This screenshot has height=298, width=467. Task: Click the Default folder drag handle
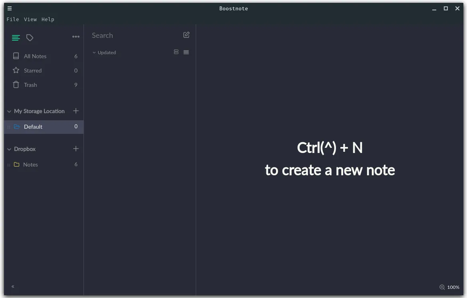pyautogui.click(x=9, y=127)
